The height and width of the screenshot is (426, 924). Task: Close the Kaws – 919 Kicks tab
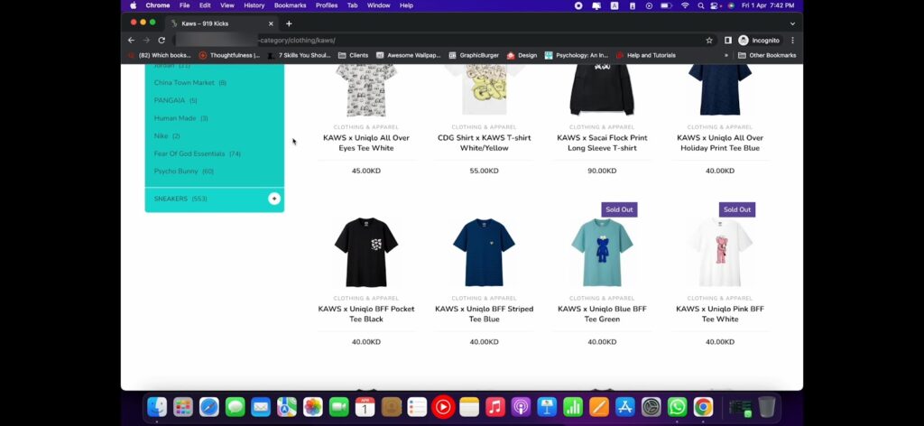(x=271, y=23)
